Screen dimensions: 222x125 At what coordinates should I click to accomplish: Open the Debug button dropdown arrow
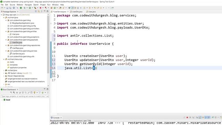pyautogui.click(x=27, y=8)
